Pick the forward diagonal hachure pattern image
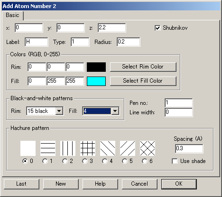Screen dimensions: 222x197 point(128,148)
